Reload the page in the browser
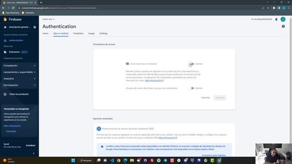Image resolution: width=292 pixels, height=164 pixels. point(13,8)
